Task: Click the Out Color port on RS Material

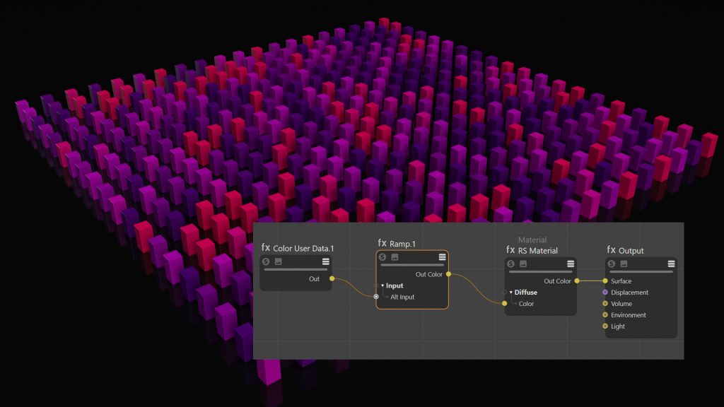Action: coord(577,281)
